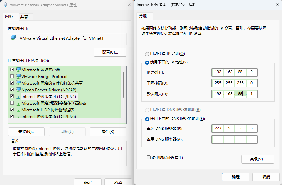Open the 高级(V)... advanced settings button
The width and height of the screenshot is (282, 185).
pos(258,159)
